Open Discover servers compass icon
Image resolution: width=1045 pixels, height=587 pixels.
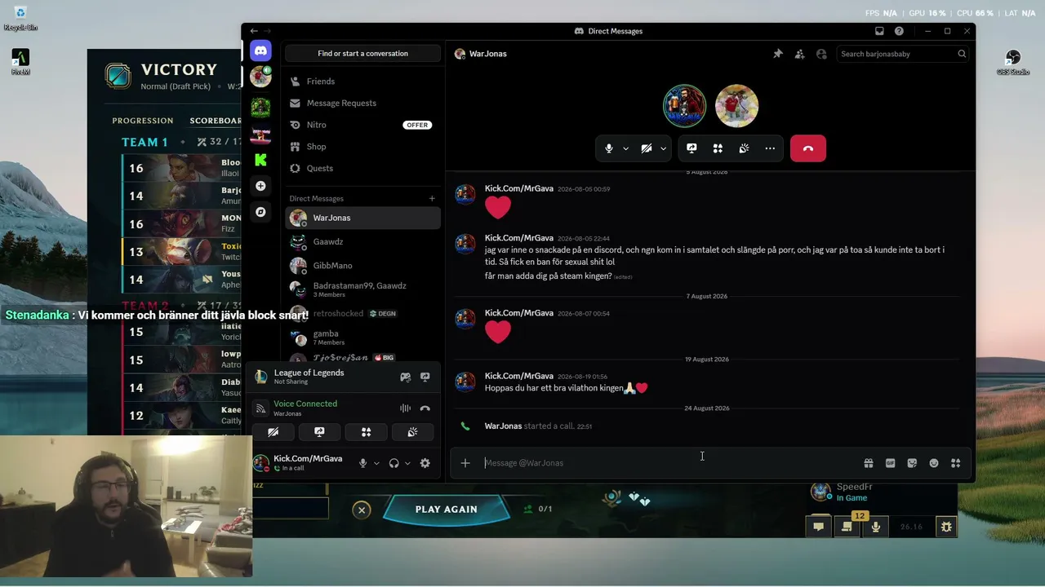(260, 212)
